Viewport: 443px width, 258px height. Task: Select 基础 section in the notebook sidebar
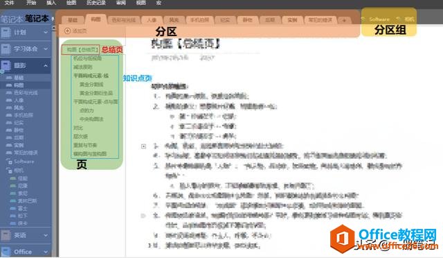coord(19,78)
